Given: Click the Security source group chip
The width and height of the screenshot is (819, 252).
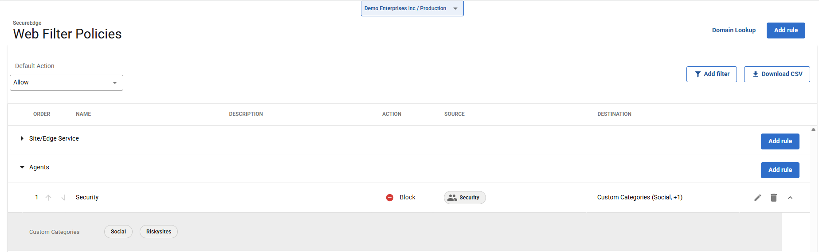Looking at the screenshot, I should (464, 198).
